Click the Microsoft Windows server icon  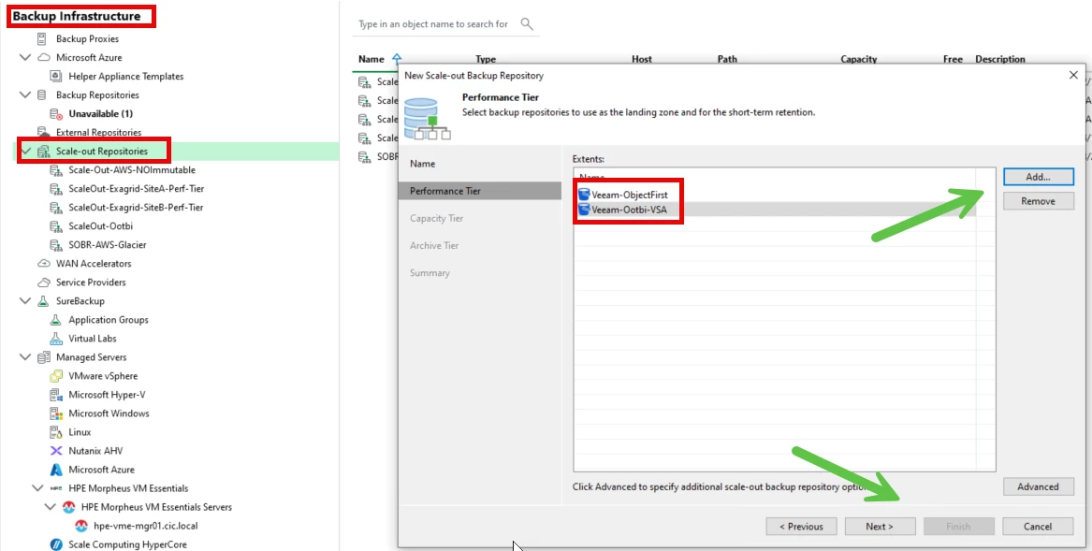tap(56, 413)
